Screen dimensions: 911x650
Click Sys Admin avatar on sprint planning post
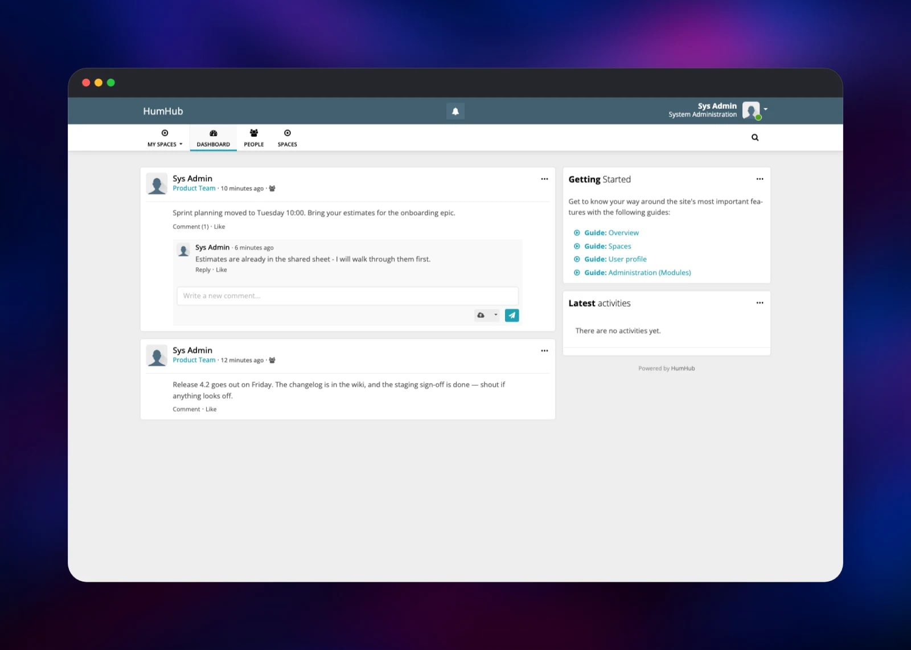click(x=157, y=184)
